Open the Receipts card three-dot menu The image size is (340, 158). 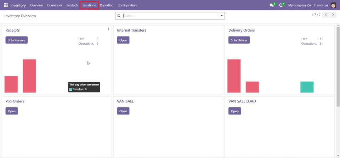[108, 29]
